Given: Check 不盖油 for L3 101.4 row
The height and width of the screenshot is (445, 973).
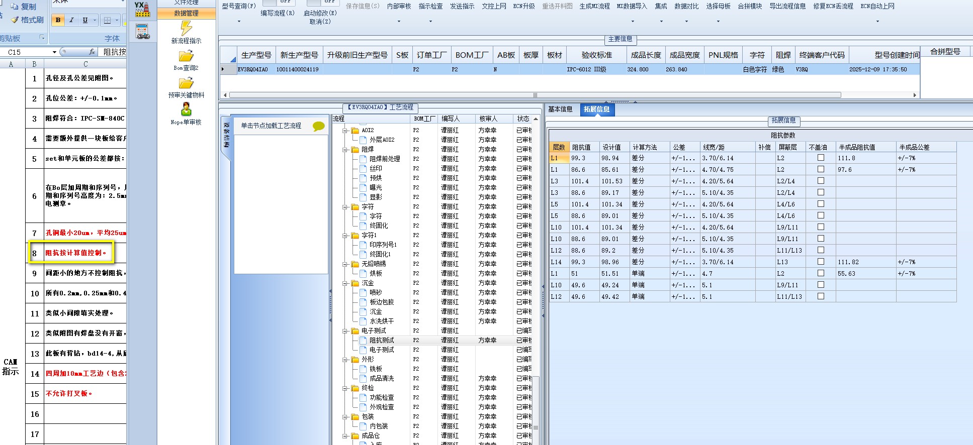Looking at the screenshot, I should (x=821, y=181).
